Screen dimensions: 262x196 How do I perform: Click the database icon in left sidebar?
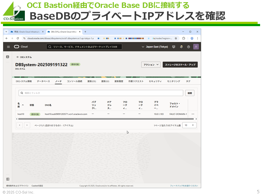click(8, 57)
